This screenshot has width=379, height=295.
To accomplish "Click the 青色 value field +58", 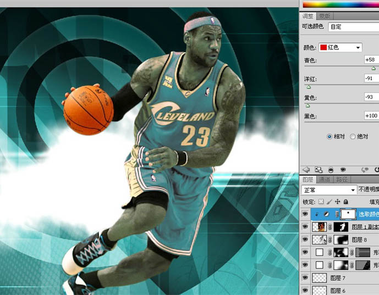I will click(371, 60).
